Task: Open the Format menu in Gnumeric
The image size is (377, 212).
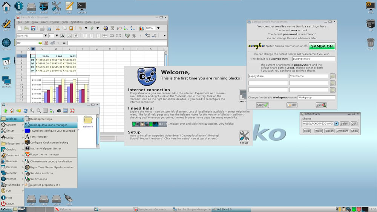Action: click(55, 22)
